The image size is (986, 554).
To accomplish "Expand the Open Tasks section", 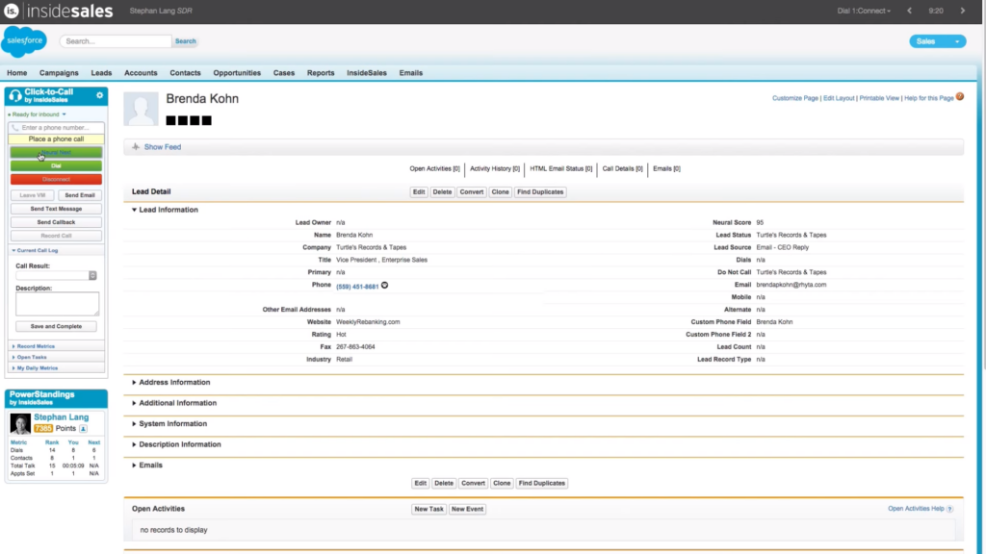I will [x=29, y=357].
